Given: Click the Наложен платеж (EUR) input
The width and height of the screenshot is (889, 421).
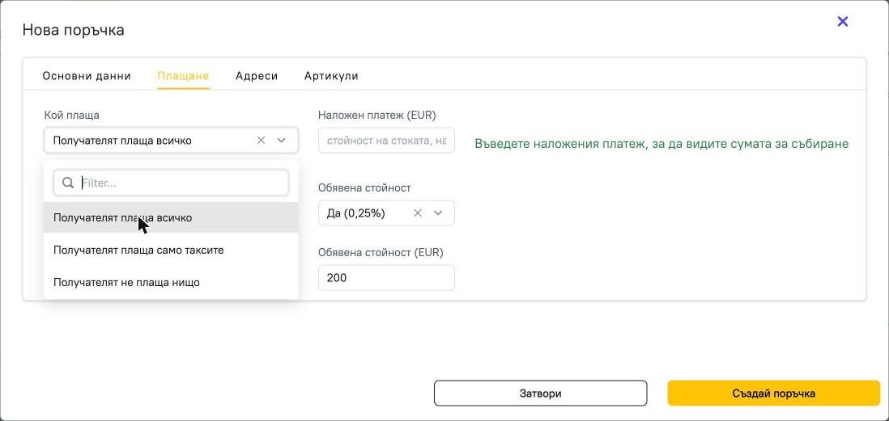Looking at the screenshot, I should click(x=386, y=141).
